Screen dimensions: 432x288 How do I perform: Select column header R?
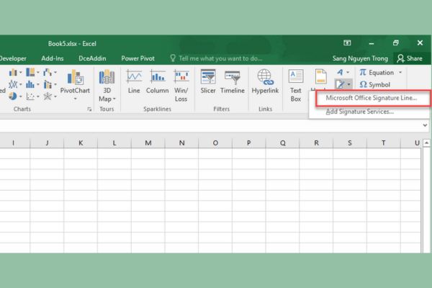316,143
